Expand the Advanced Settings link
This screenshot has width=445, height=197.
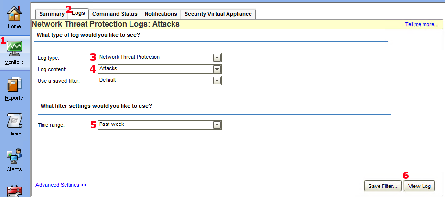[61, 185]
